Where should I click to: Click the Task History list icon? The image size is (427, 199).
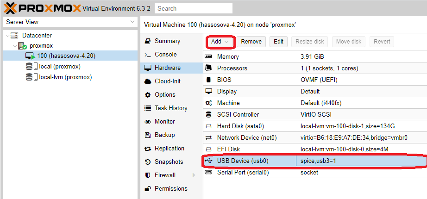tap(148, 108)
